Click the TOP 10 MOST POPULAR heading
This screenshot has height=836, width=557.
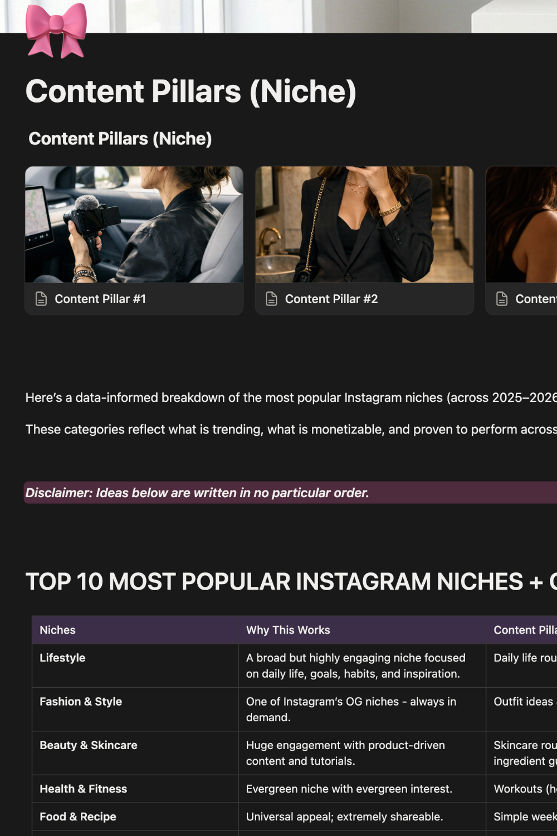(x=291, y=582)
